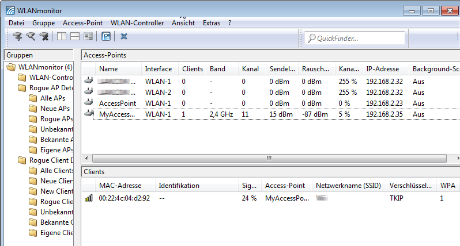
Task: Open the Extras menu
Action: pyautogui.click(x=212, y=23)
